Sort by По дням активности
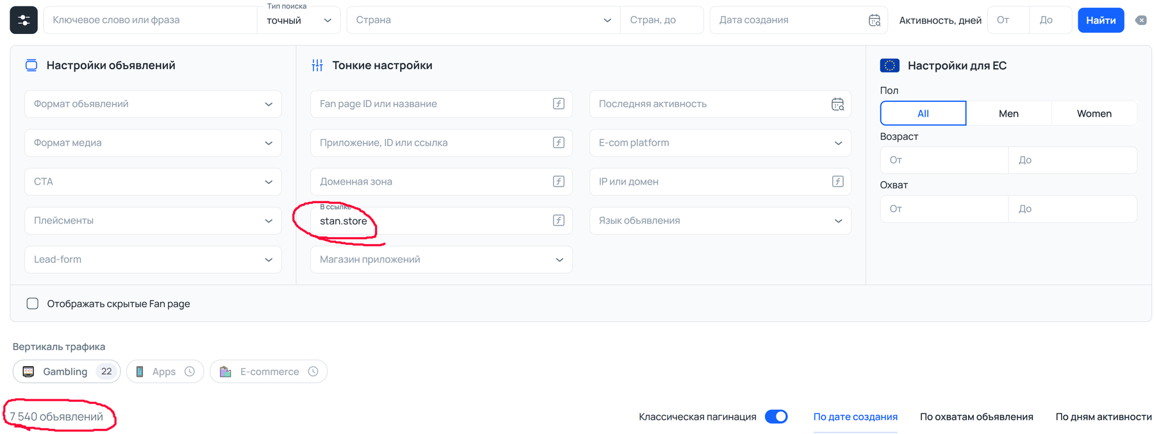The image size is (1154, 434). click(x=1103, y=417)
